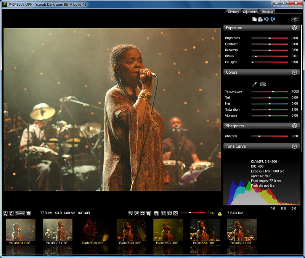Set zoom to 1:2
The width and height of the screenshot is (305, 258).
tap(170, 213)
